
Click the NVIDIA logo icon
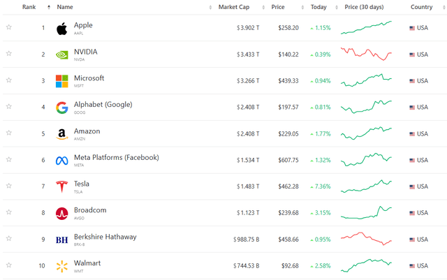(61, 54)
